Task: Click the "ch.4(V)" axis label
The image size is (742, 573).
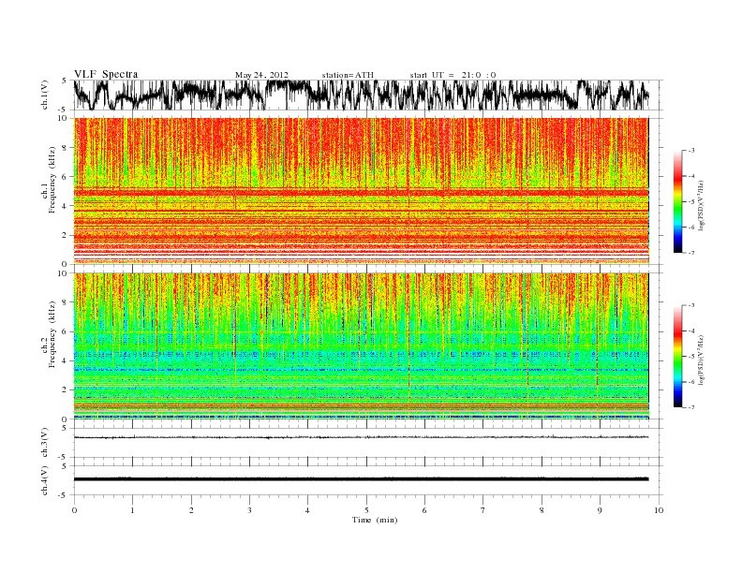Action: click(x=44, y=480)
